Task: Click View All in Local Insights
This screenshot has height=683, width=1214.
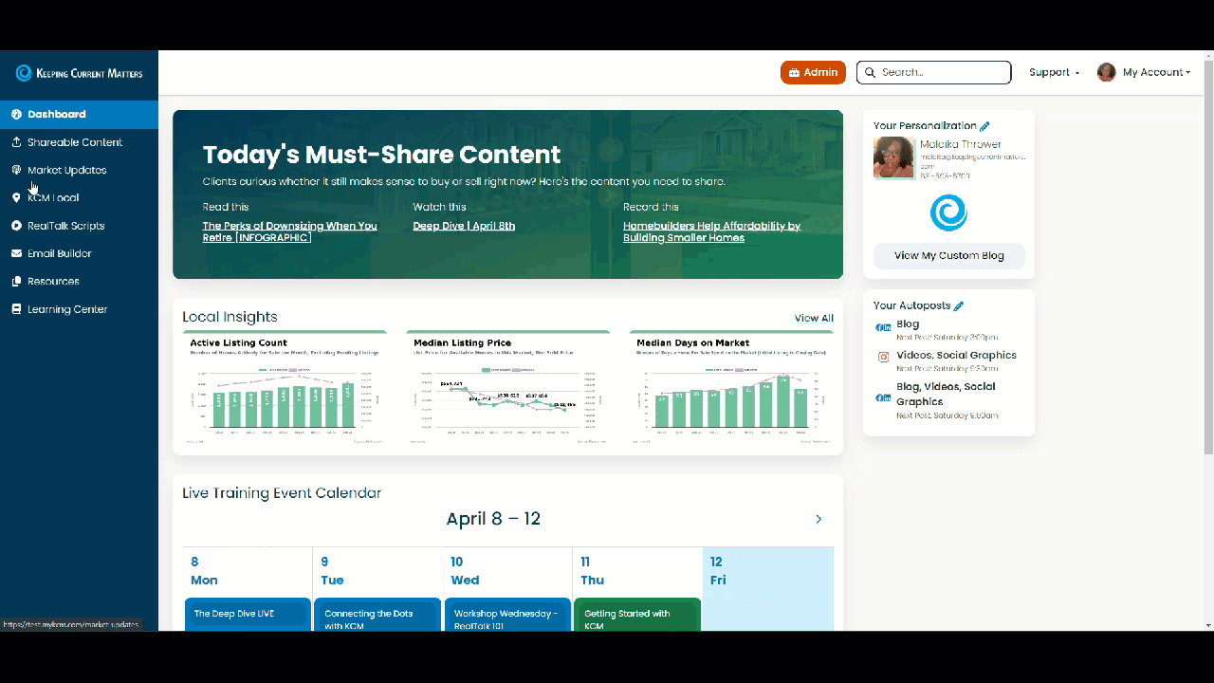Action: (x=814, y=319)
